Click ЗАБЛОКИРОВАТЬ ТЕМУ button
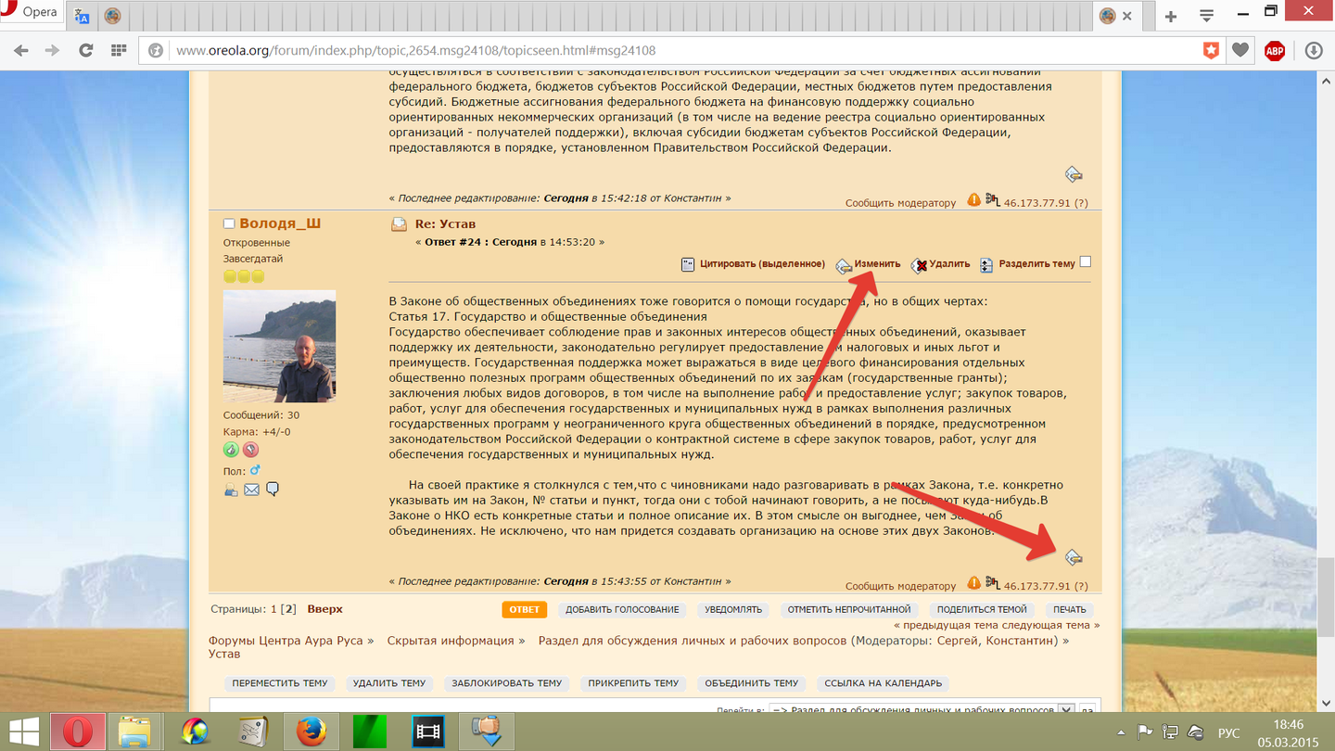This screenshot has width=1335, height=751. pyautogui.click(x=506, y=683)
